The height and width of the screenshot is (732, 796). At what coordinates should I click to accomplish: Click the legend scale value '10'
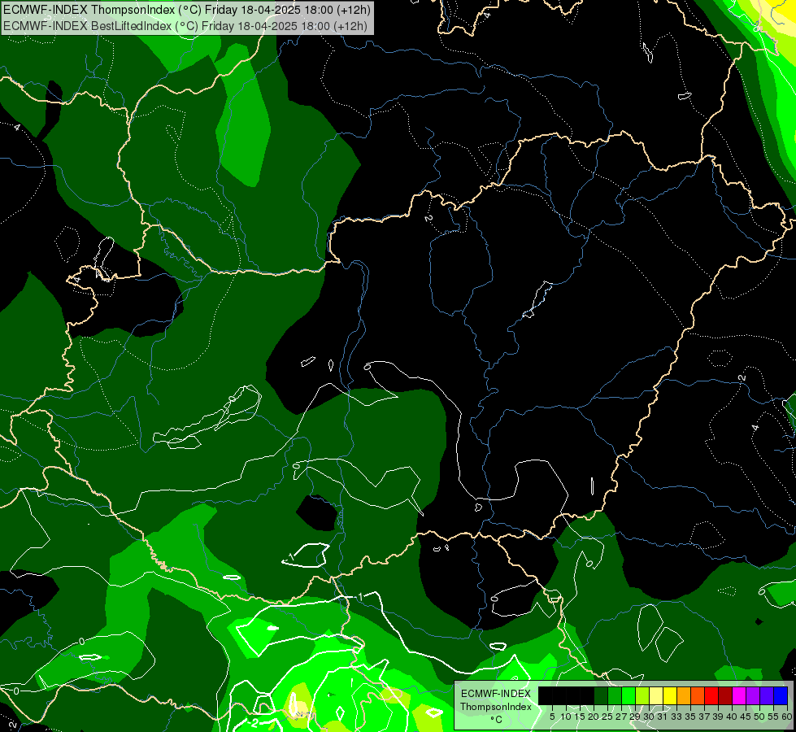pos(566,717)
